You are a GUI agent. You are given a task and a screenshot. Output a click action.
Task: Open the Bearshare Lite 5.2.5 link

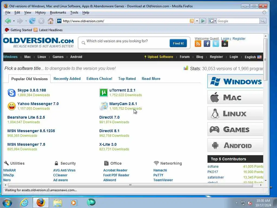click(26, 117)
